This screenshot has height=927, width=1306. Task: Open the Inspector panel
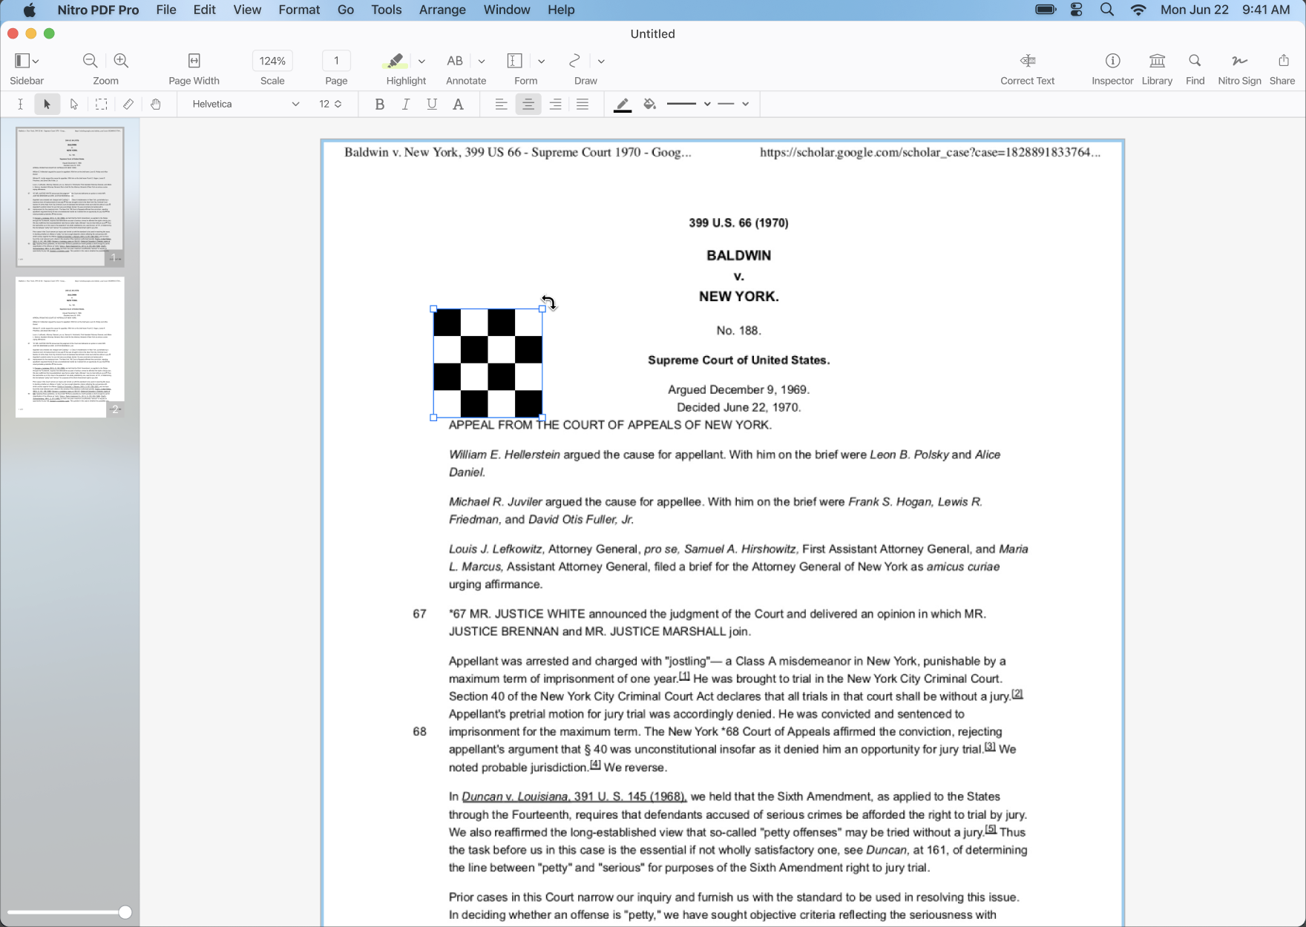pos(1112,61)
